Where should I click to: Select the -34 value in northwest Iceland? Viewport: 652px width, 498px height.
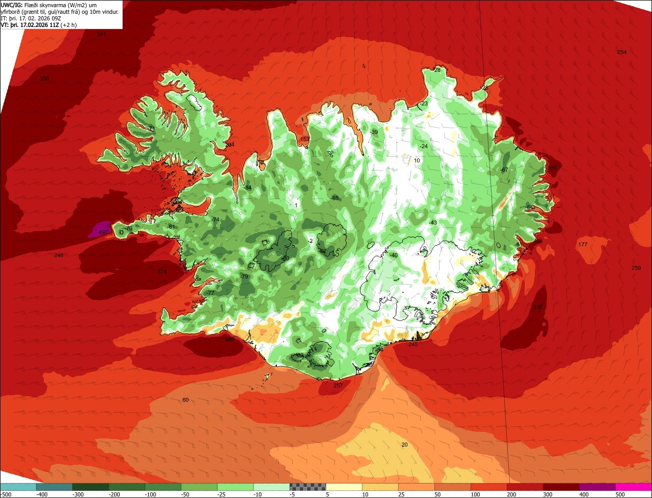(x=247, y=188)
